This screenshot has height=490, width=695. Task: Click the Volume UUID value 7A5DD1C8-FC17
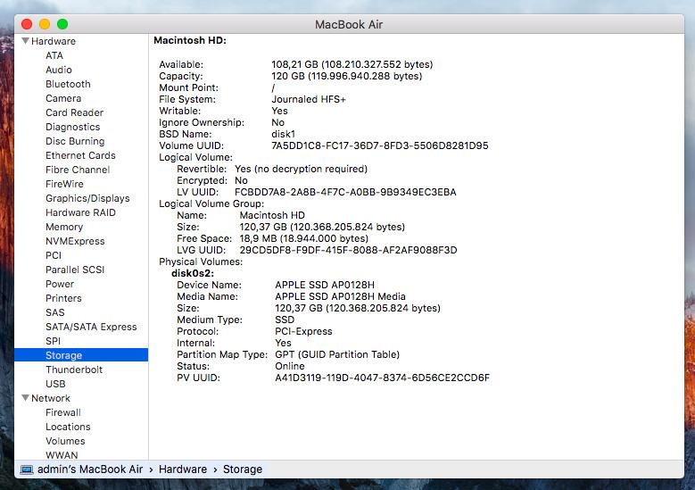pyautogui.click(x=380, y=145)
